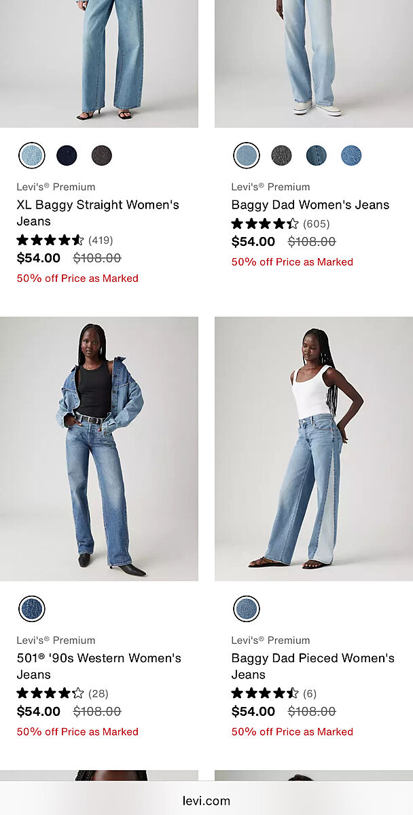Open 501 '90s Western Women's Jeans title
Viewport: 413px width, 815px height.
point(99,666)
